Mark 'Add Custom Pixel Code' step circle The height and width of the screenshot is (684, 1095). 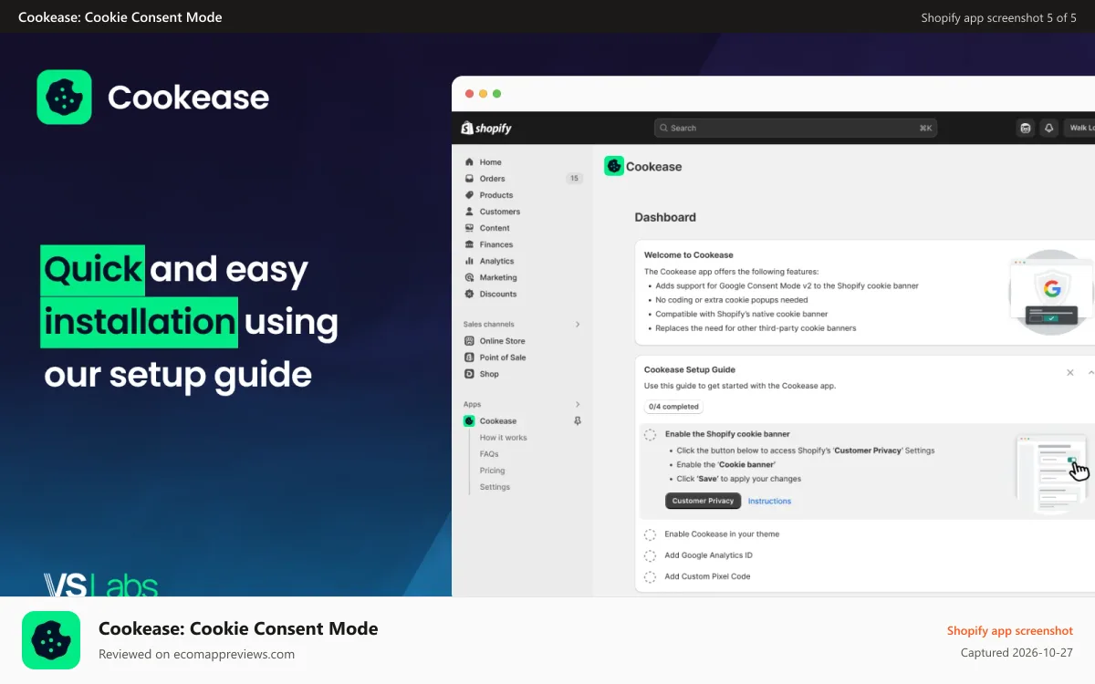[650, 576]
